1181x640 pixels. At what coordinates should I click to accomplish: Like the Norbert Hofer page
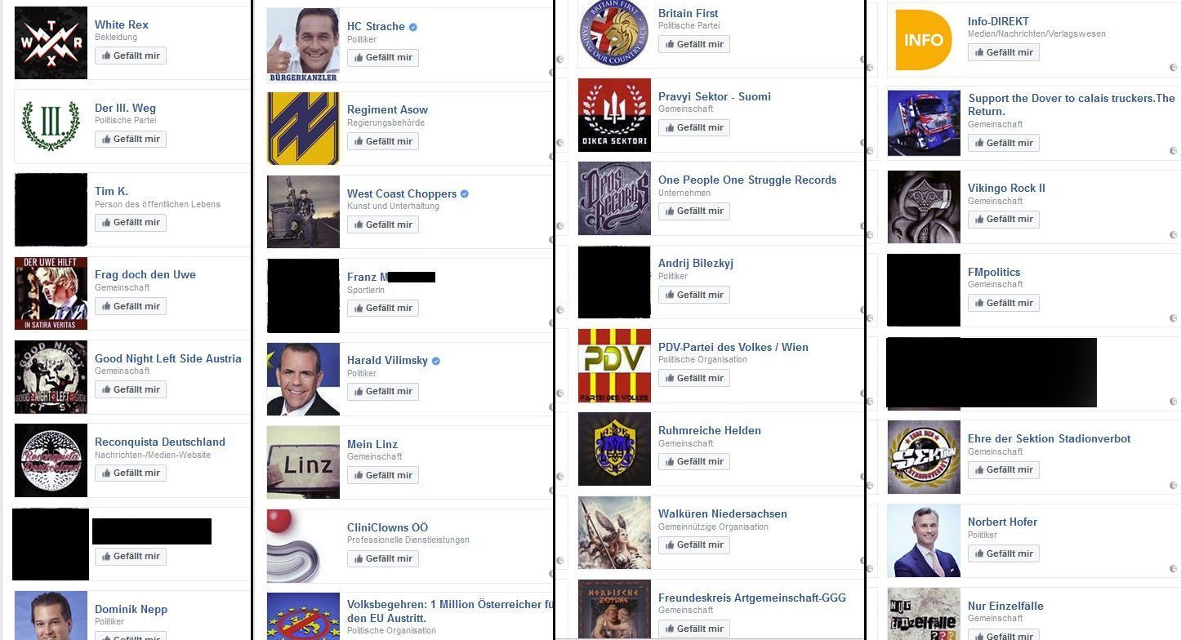(x=1004, y=553)
